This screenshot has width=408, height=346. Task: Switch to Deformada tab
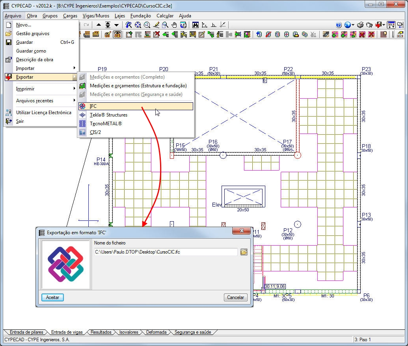(x=156, y=332)
